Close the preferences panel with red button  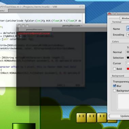pyautogui.click(x=109, y=14)
